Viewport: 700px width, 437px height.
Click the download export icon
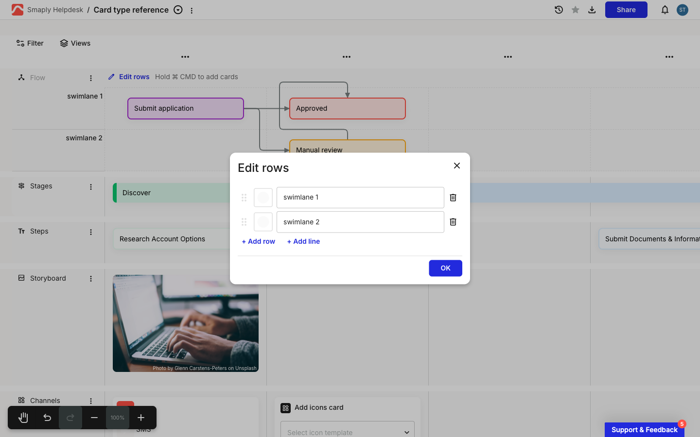(592, 10)
